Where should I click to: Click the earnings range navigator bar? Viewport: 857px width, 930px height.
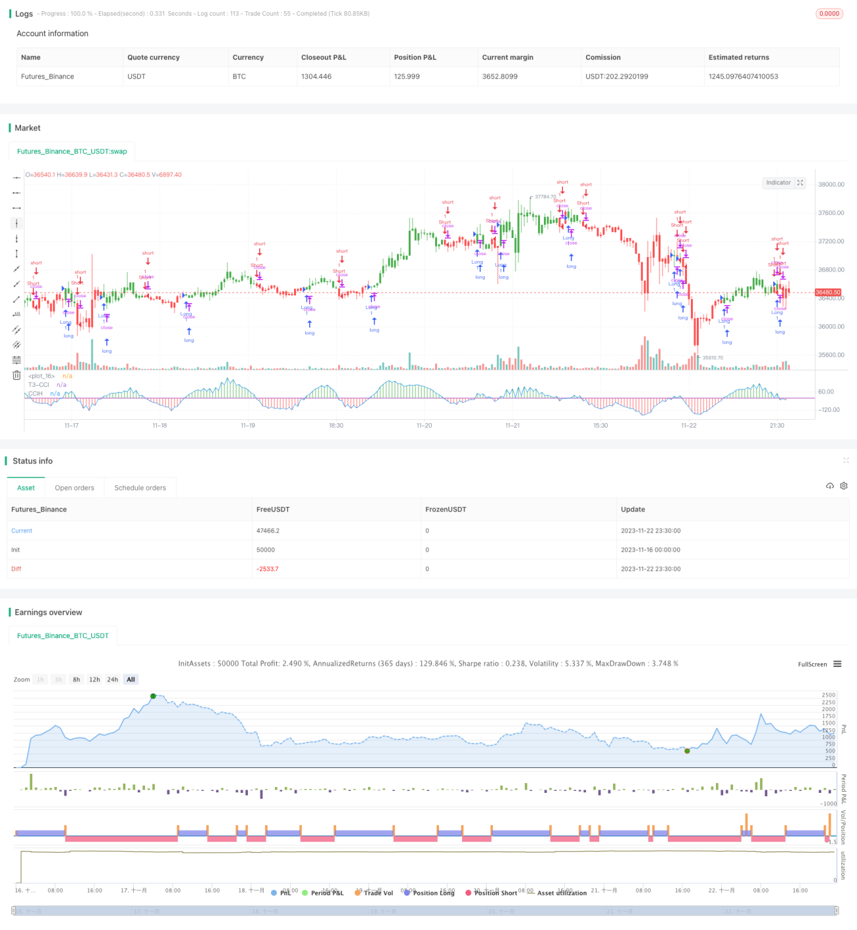pos(425,910)
